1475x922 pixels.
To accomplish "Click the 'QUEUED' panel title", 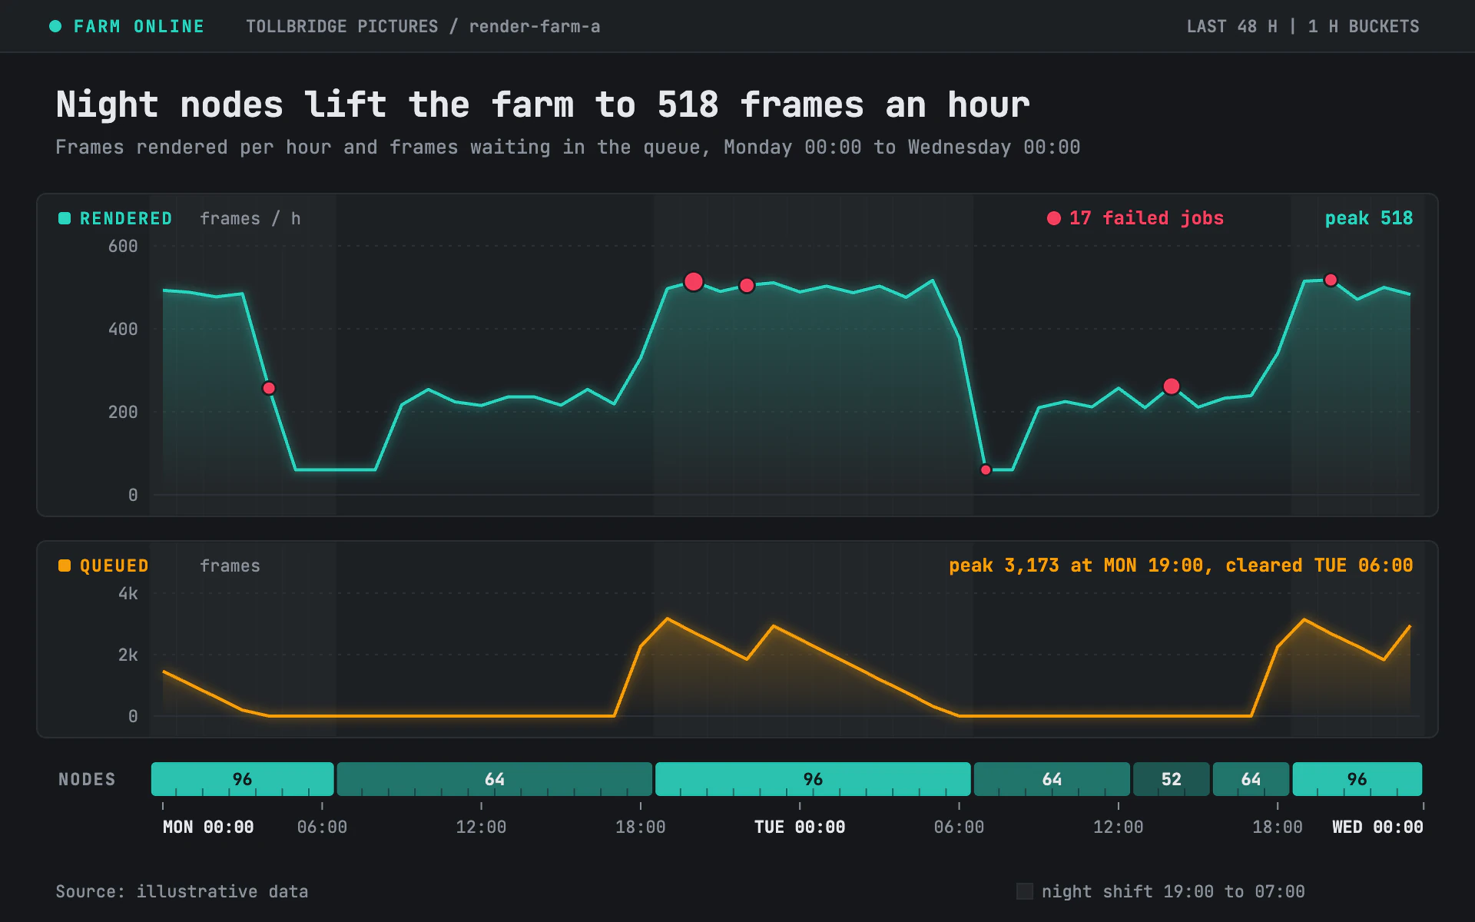I will [x=114, y=565].
